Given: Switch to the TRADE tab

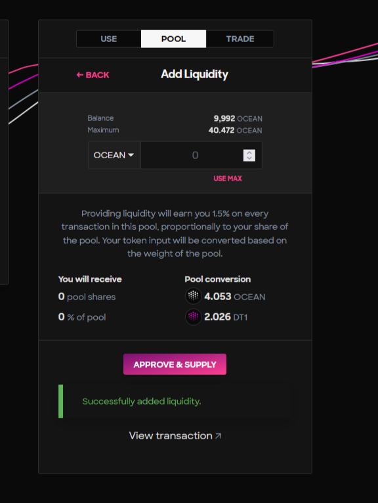Looking at the screenshot, I should [x=240, y=39].
